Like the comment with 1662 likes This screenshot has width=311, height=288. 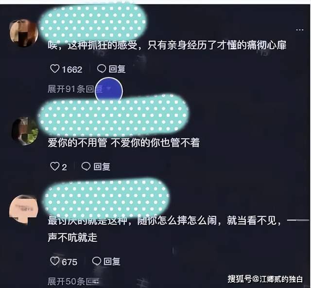pos(55,69)
